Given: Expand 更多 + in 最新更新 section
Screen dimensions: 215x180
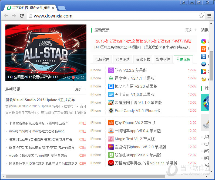Looking at the screenshot, I should 191,30.
